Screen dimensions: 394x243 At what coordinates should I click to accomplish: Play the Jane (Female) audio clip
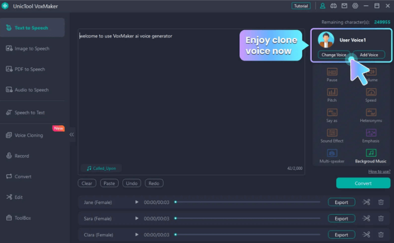point(137,203)
